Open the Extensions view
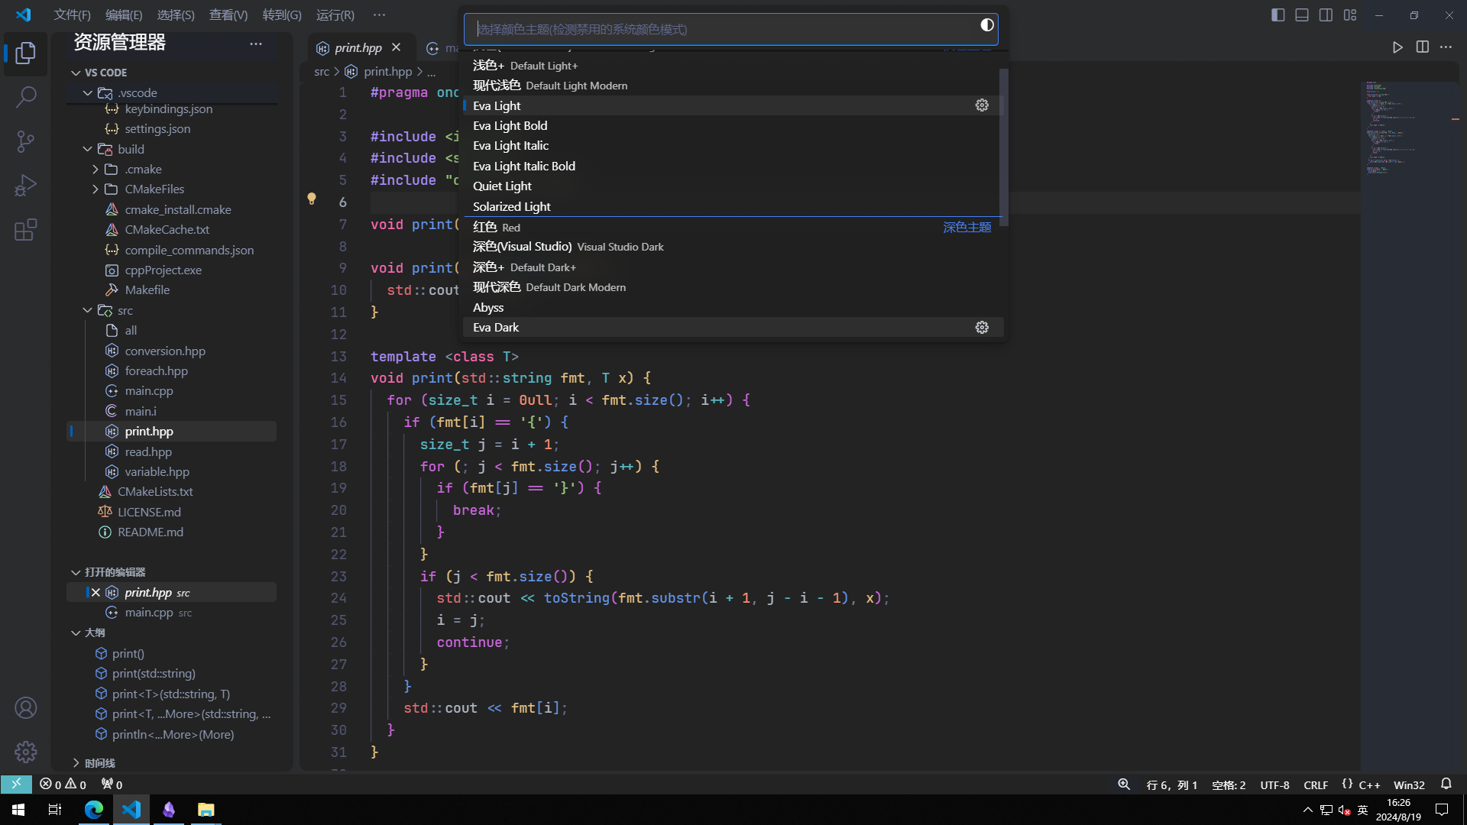This screenshot has width=1467, height=825. click(x=25, y=230)
